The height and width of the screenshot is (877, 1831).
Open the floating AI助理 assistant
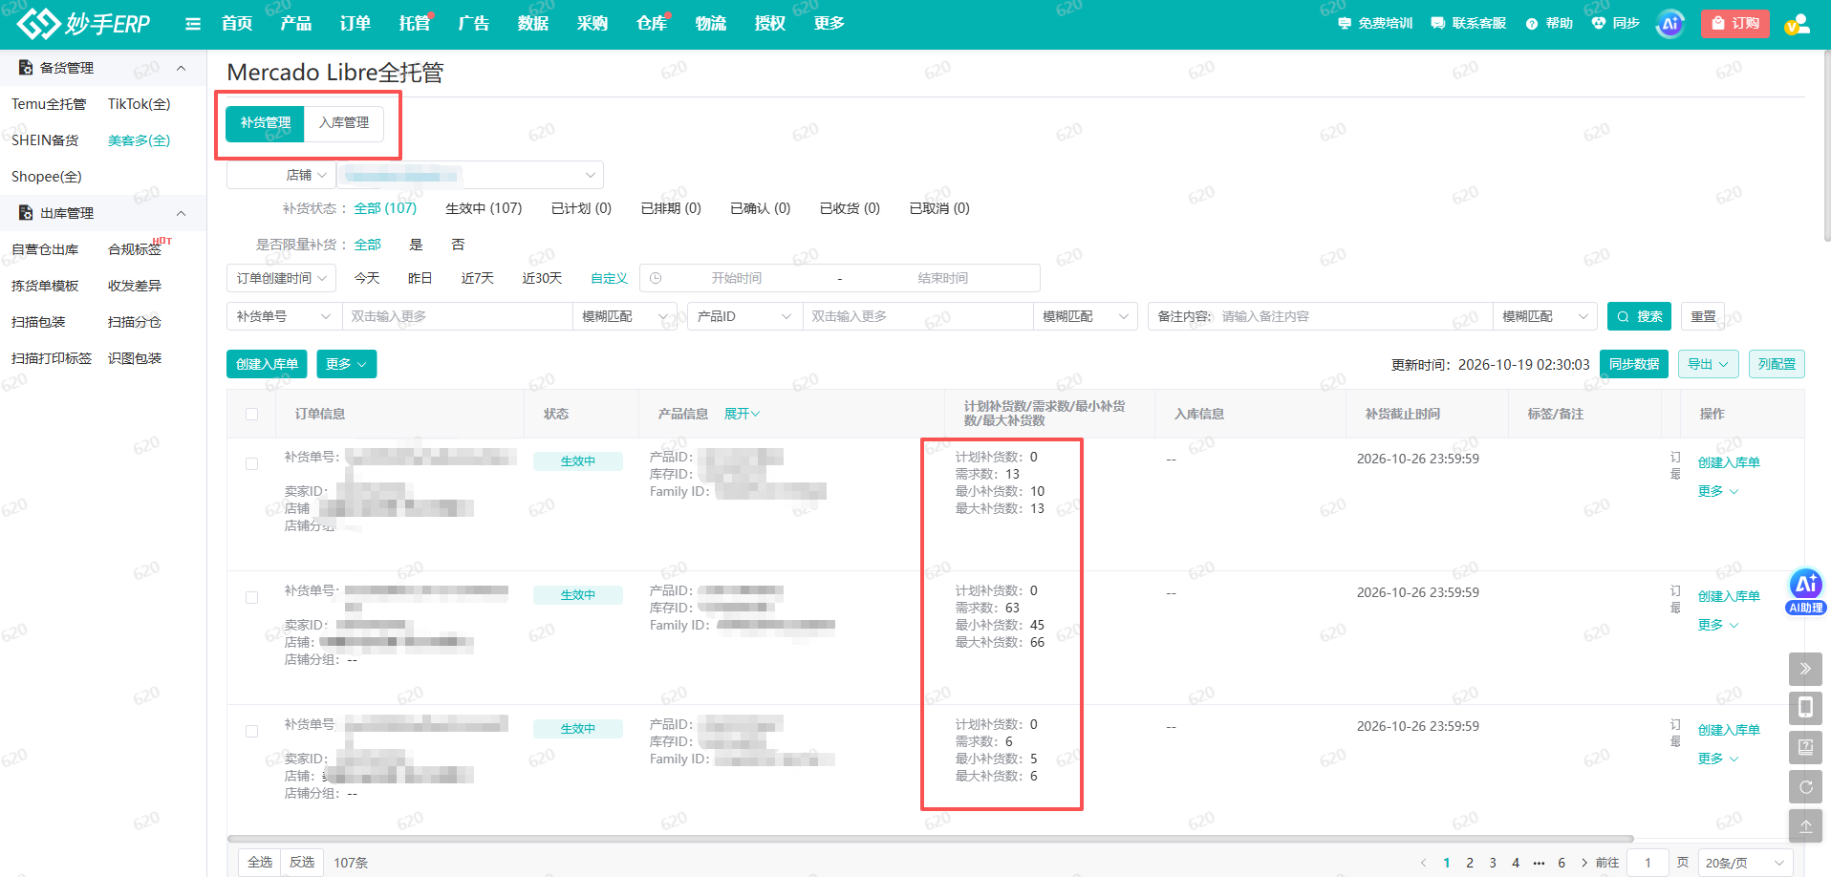tap(1806, 591)
